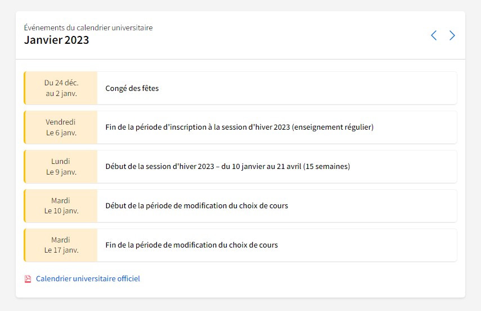
Task: Click the yellow accent bar on the 17 janv. event
Action: [25, 245]
